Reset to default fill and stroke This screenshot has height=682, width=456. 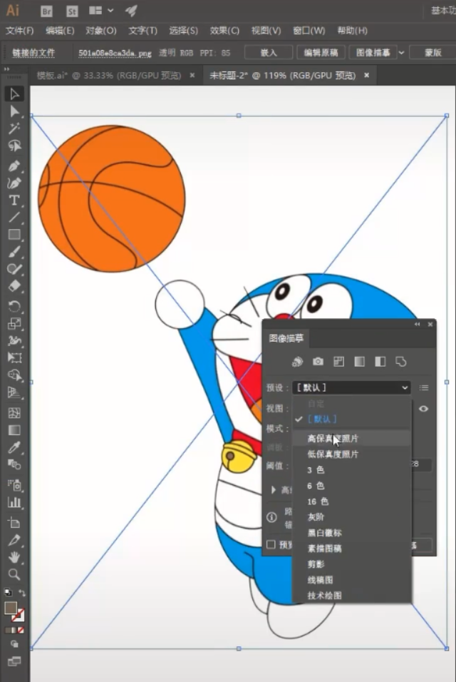(x=8, y=593)
